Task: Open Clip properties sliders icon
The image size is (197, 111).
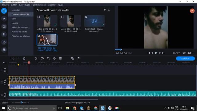Action: click(60, 58)
